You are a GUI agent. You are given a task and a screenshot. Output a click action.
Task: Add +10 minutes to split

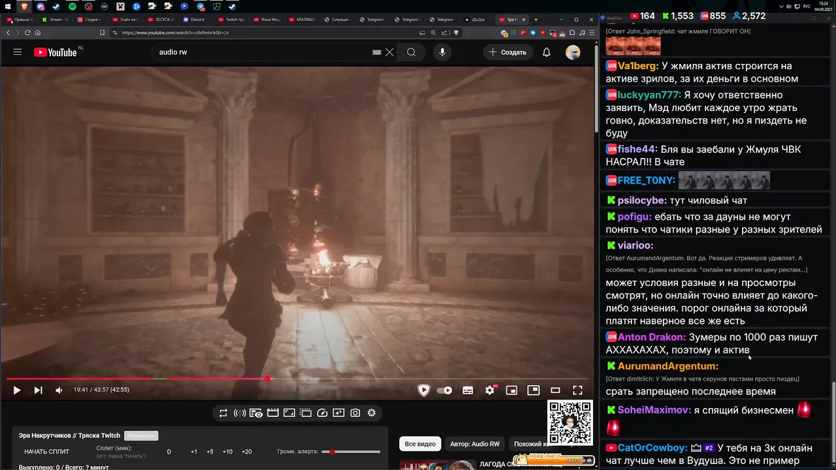click(x=227, y=452)
